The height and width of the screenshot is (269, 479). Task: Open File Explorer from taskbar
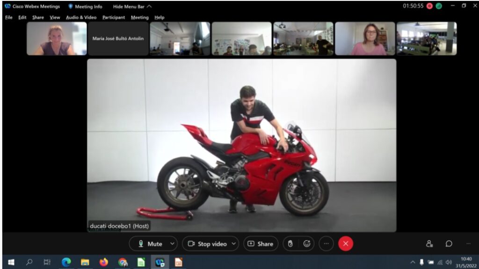(85, 262)
